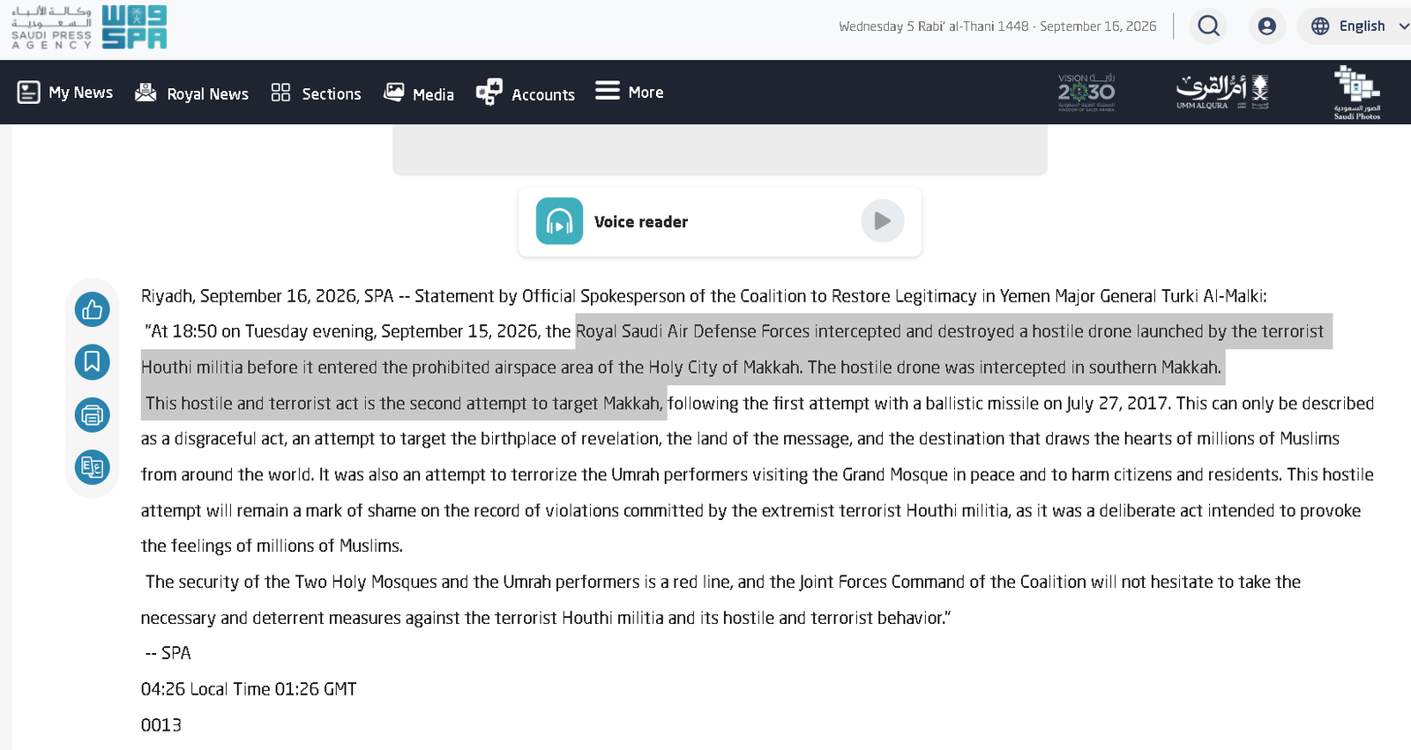Image resolution: width=1411 pixels, height=750 pixels.
Task: Click the header date 'Wednesday 5 Rabi' al-Thani 1448'
Action: [934, 26]
